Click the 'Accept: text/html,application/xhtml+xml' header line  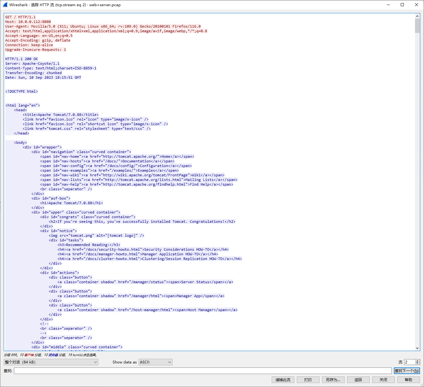106,31
